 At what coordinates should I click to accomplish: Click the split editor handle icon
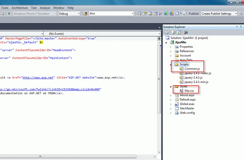point(159,39)
